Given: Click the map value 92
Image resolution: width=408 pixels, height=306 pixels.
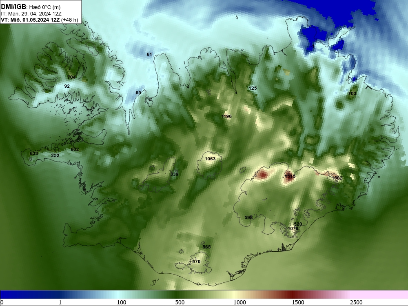Looking at the screenshot, I should coord(67,86).
